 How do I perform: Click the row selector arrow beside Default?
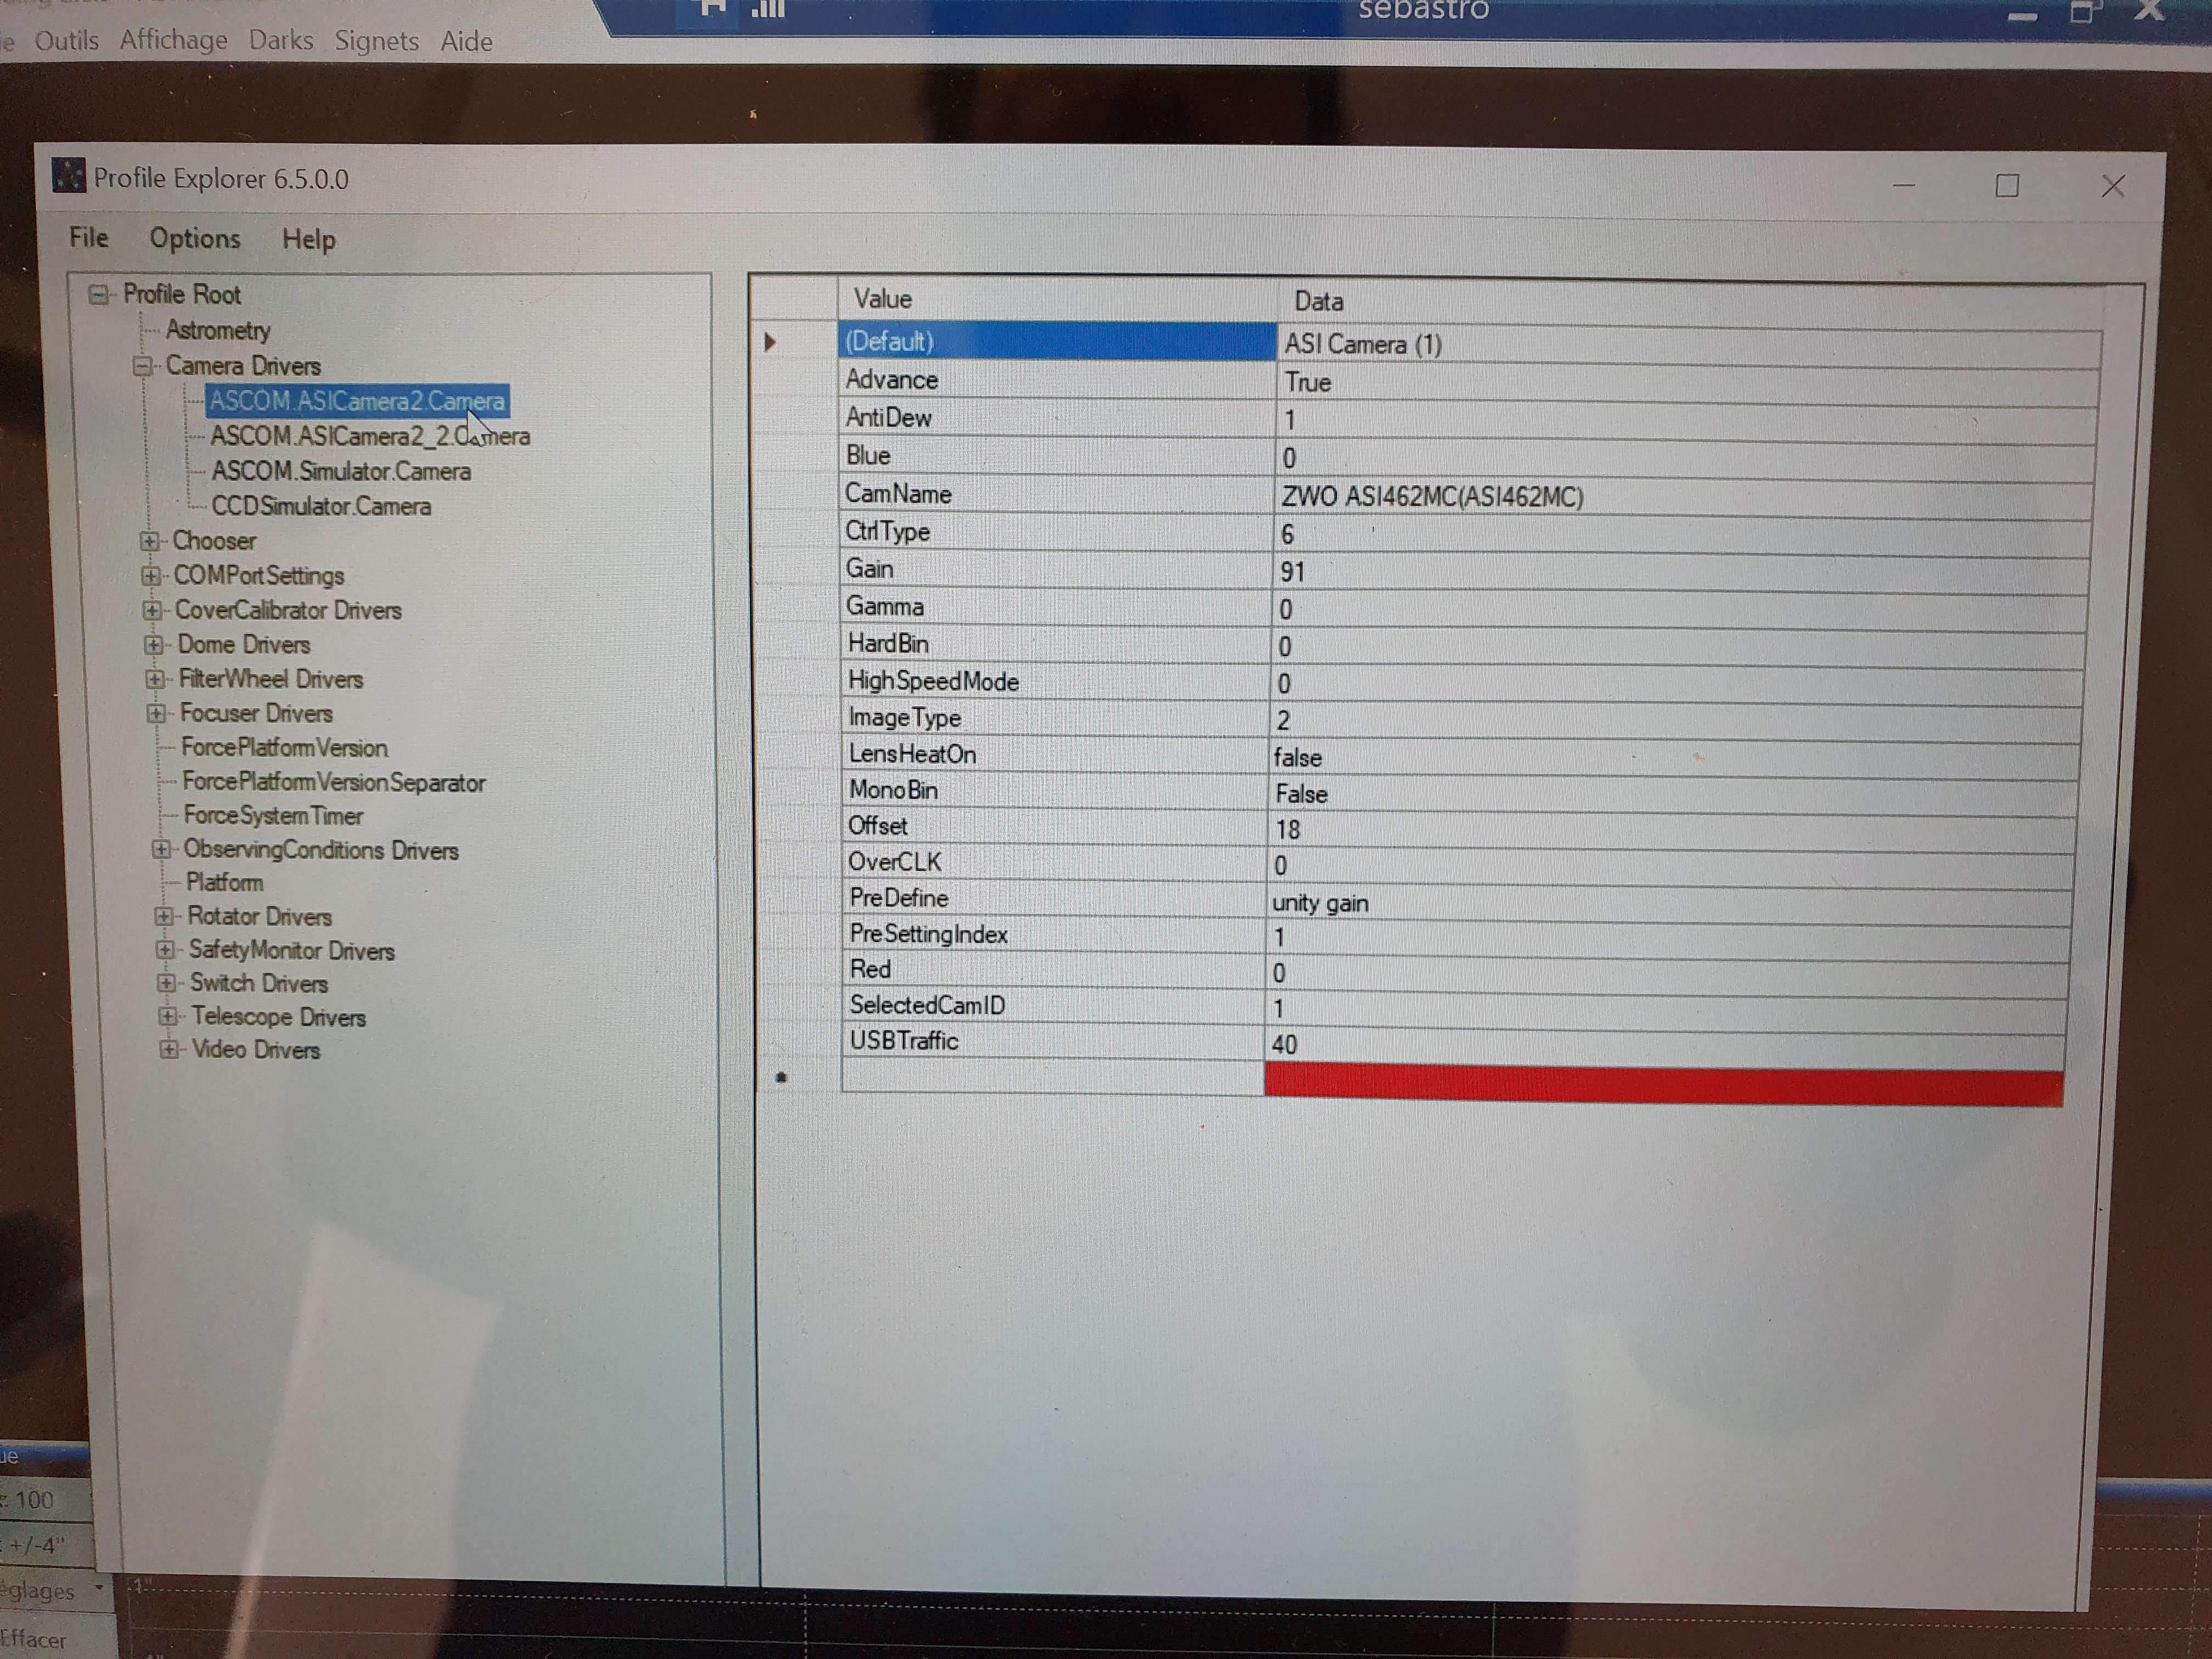click(x=770, y=342)
